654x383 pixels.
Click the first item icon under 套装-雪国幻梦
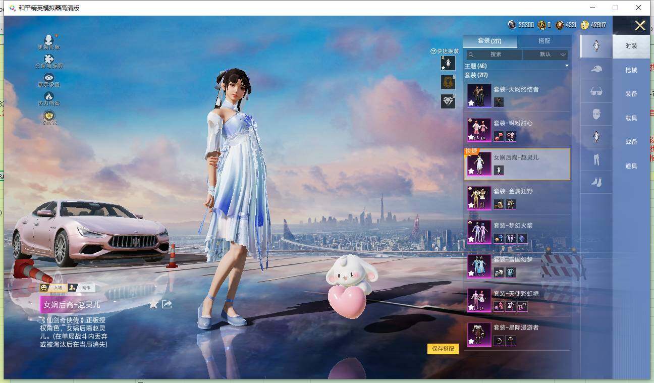coord(499,272)
